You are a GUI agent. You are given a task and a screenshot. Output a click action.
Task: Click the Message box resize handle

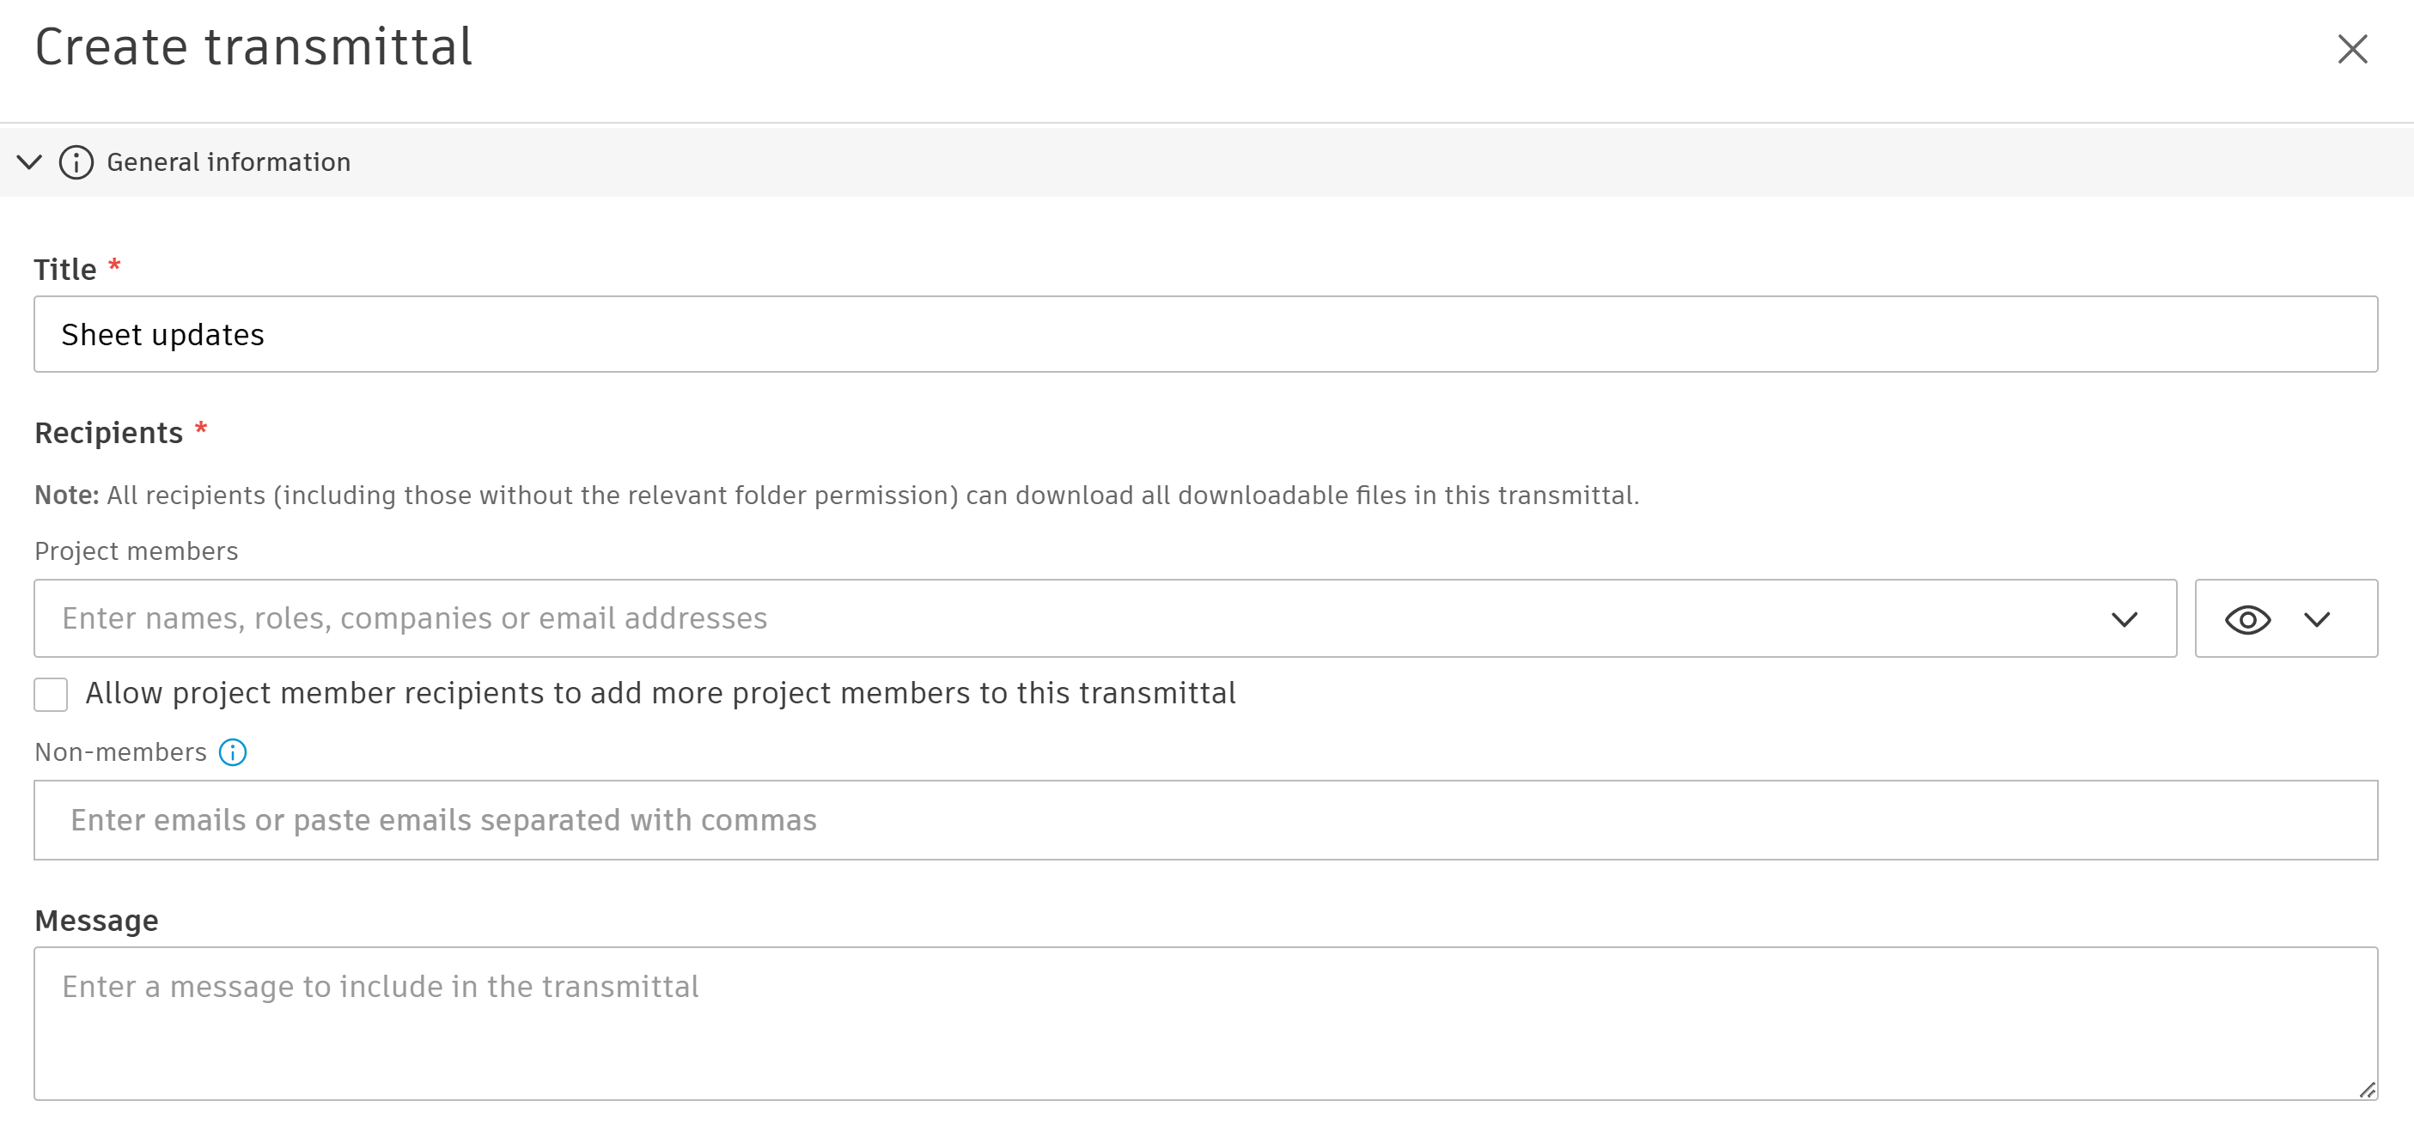(2366, 1090)
